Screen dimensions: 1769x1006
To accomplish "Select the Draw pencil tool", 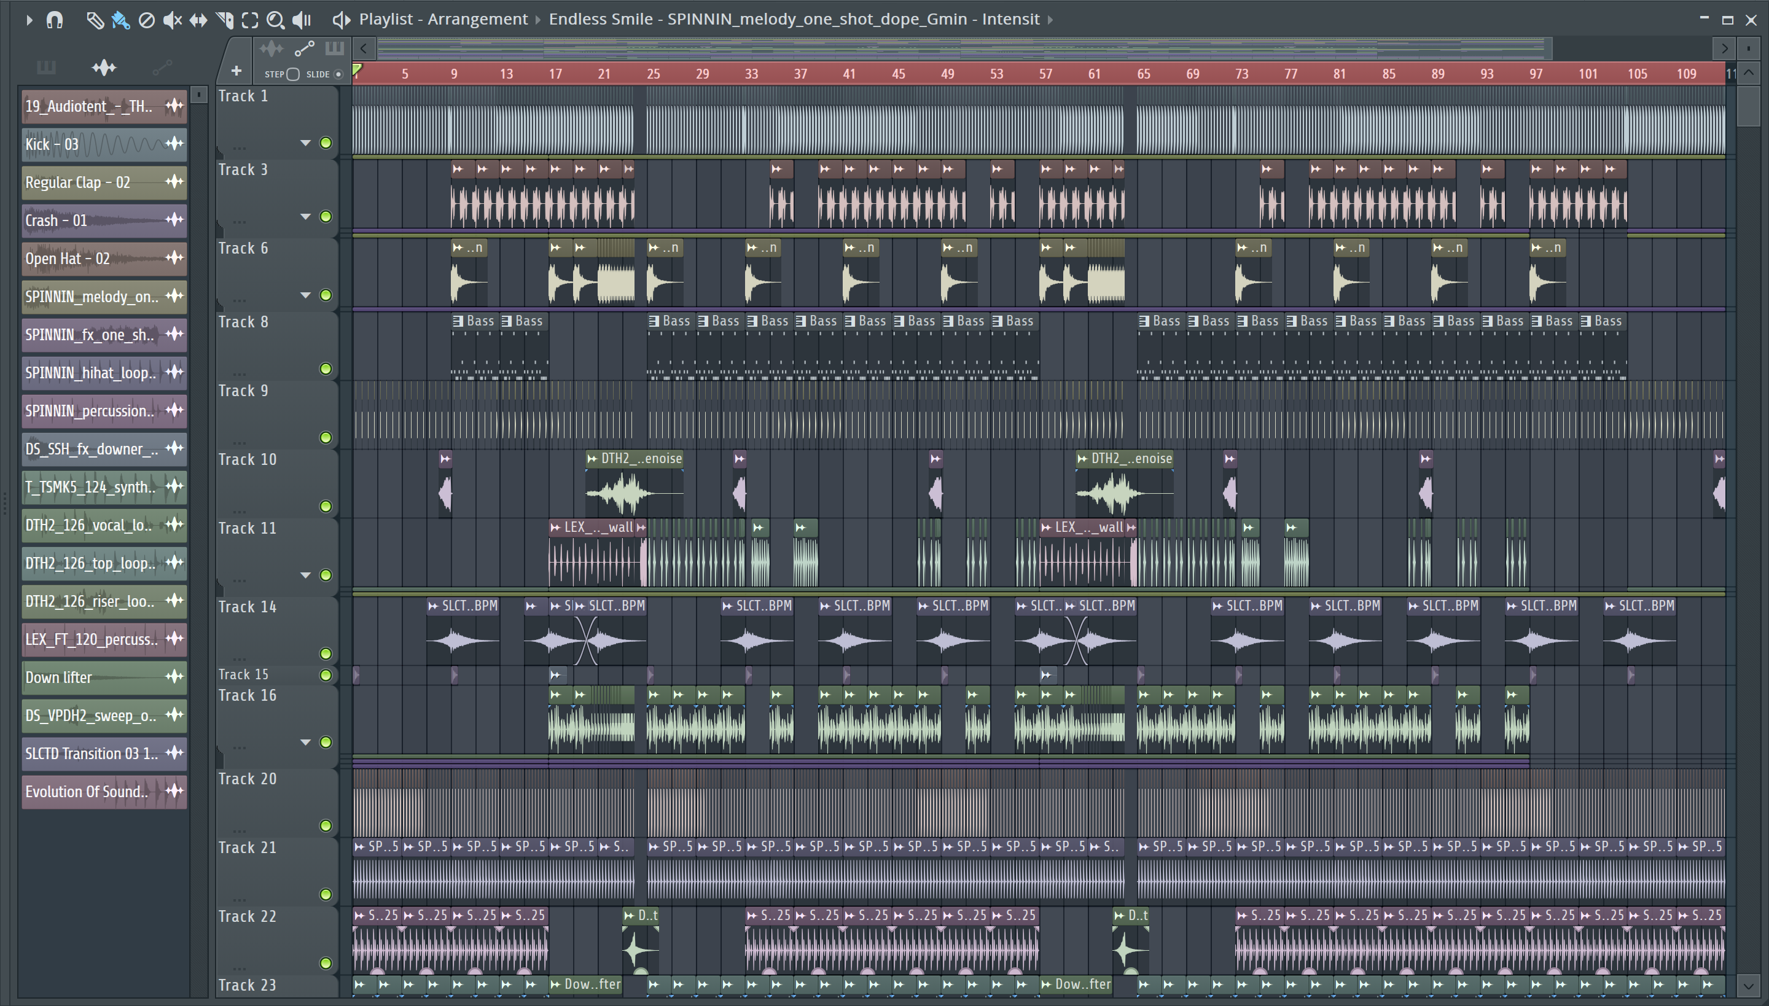I will (95, 20).
